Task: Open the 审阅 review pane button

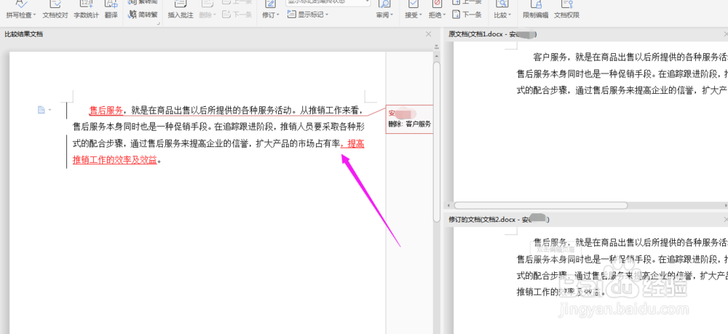Action: (x=384, y=9)
